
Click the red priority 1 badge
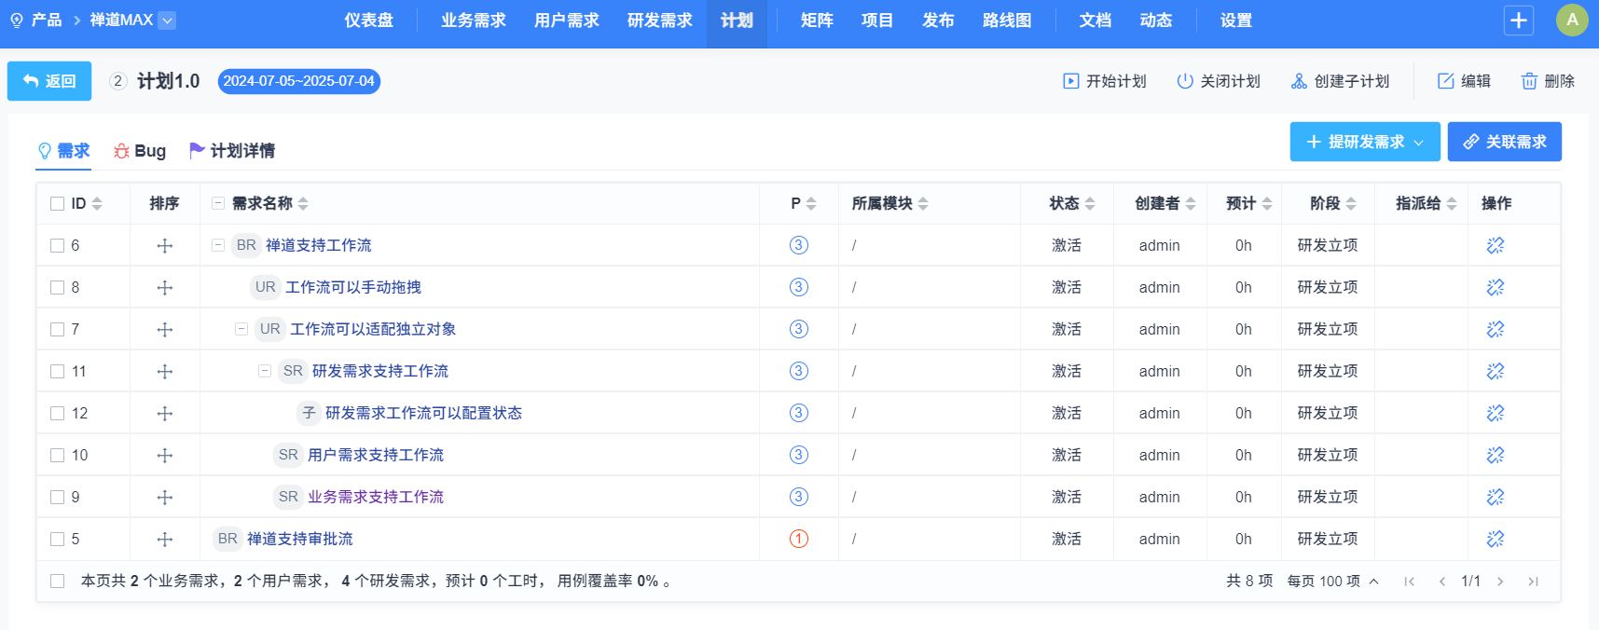[x=799, y=539]
